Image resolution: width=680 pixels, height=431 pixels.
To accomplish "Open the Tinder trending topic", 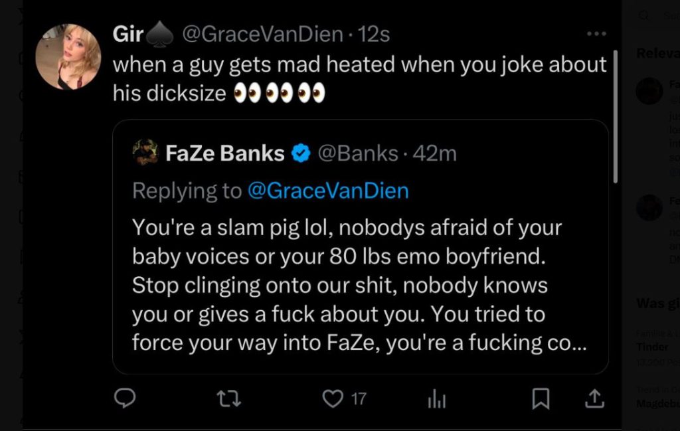I will point(652,347).
